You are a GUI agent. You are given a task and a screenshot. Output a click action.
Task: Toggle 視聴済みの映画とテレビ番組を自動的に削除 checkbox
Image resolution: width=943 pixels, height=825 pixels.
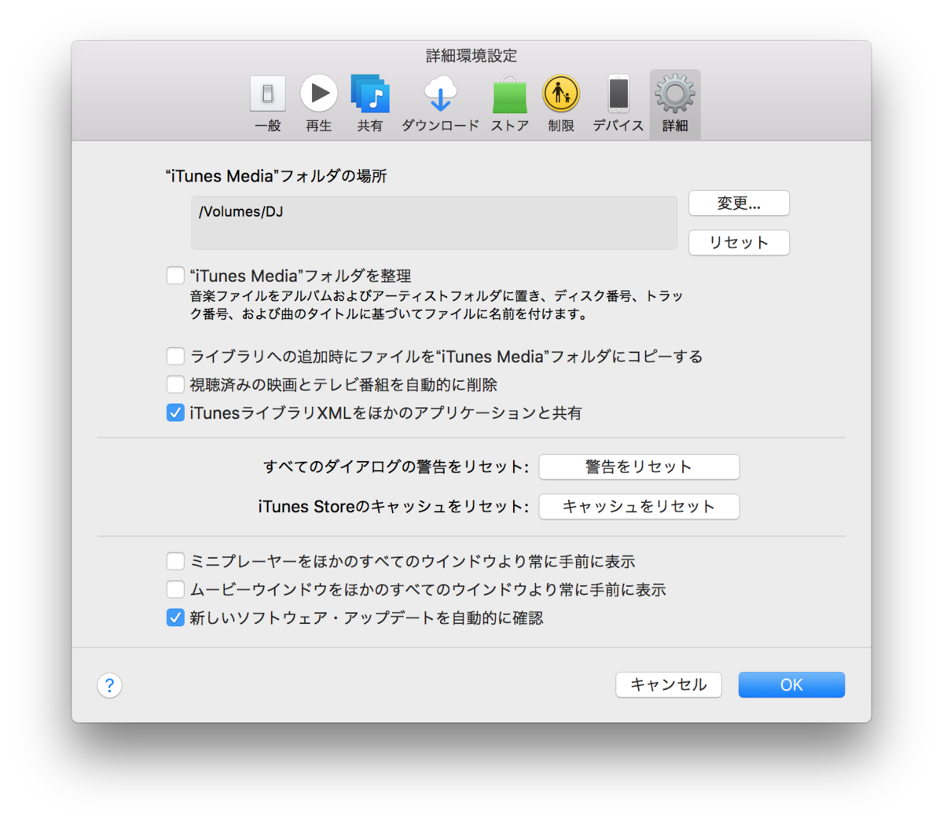point(175,385)
